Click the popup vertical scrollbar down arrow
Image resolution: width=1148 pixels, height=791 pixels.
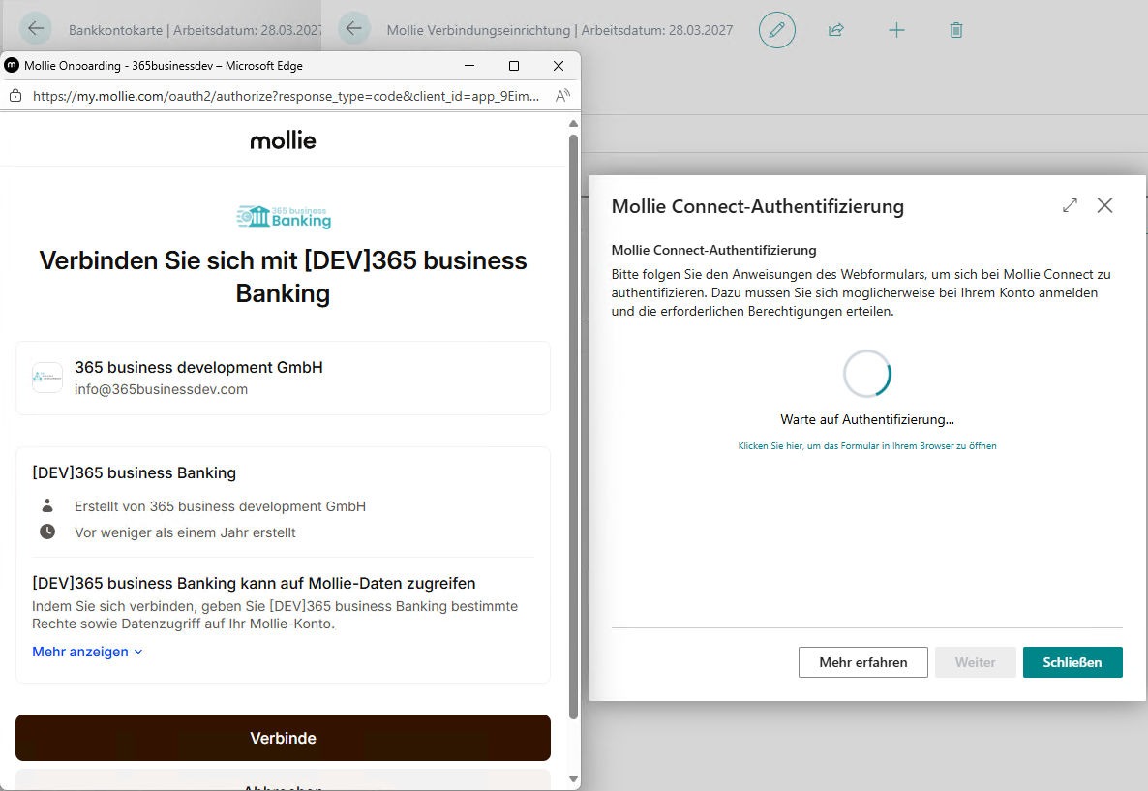click(x=573, y=778)
